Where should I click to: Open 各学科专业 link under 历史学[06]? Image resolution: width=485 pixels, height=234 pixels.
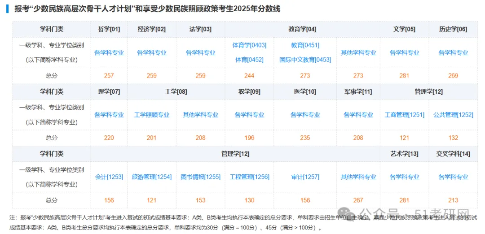coord(453,53)
